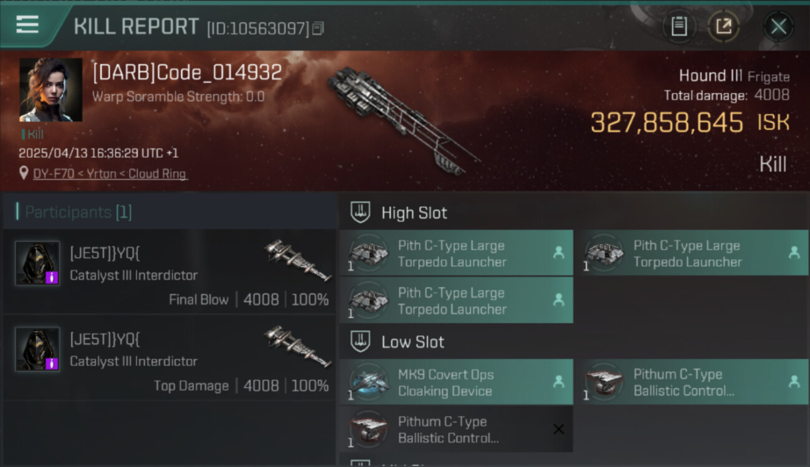Screen dimensions: 810x467
Task: Select first Pith C-Type Torpedo Launcher
Action: (x=456, y=253)
